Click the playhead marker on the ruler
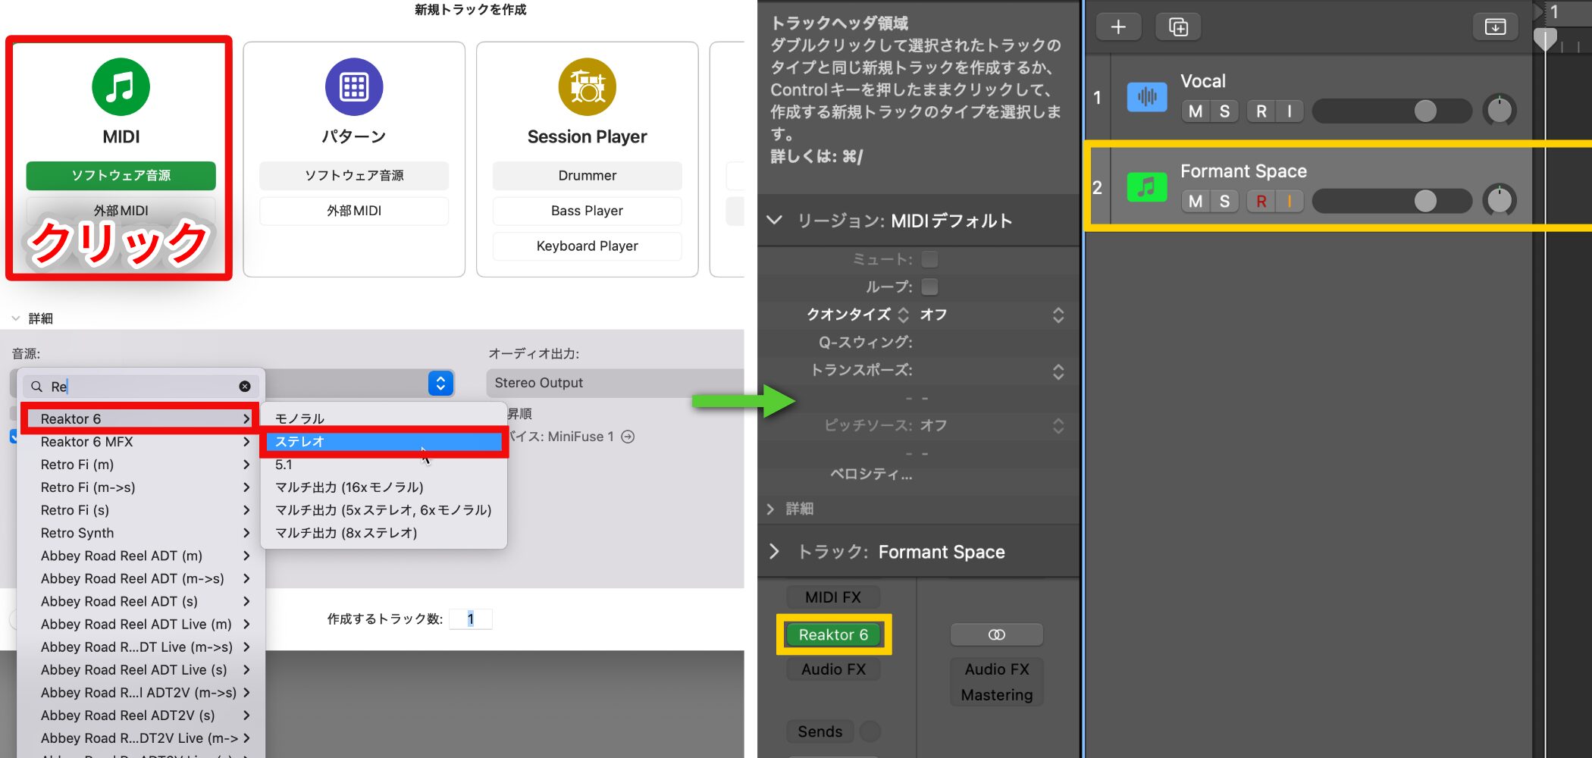The width and height of the screenshot is (1592, 758). [1544, 38]
